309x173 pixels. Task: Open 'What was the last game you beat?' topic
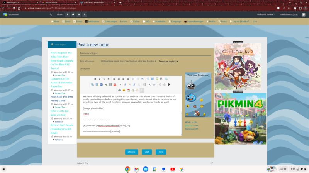59,113
